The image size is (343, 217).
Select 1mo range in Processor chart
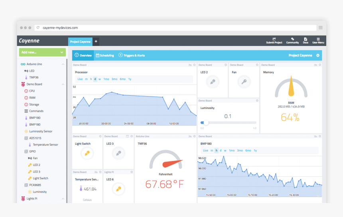(106, 79)
